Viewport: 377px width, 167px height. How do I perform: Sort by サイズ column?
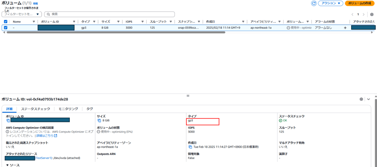tap(118, 22)
